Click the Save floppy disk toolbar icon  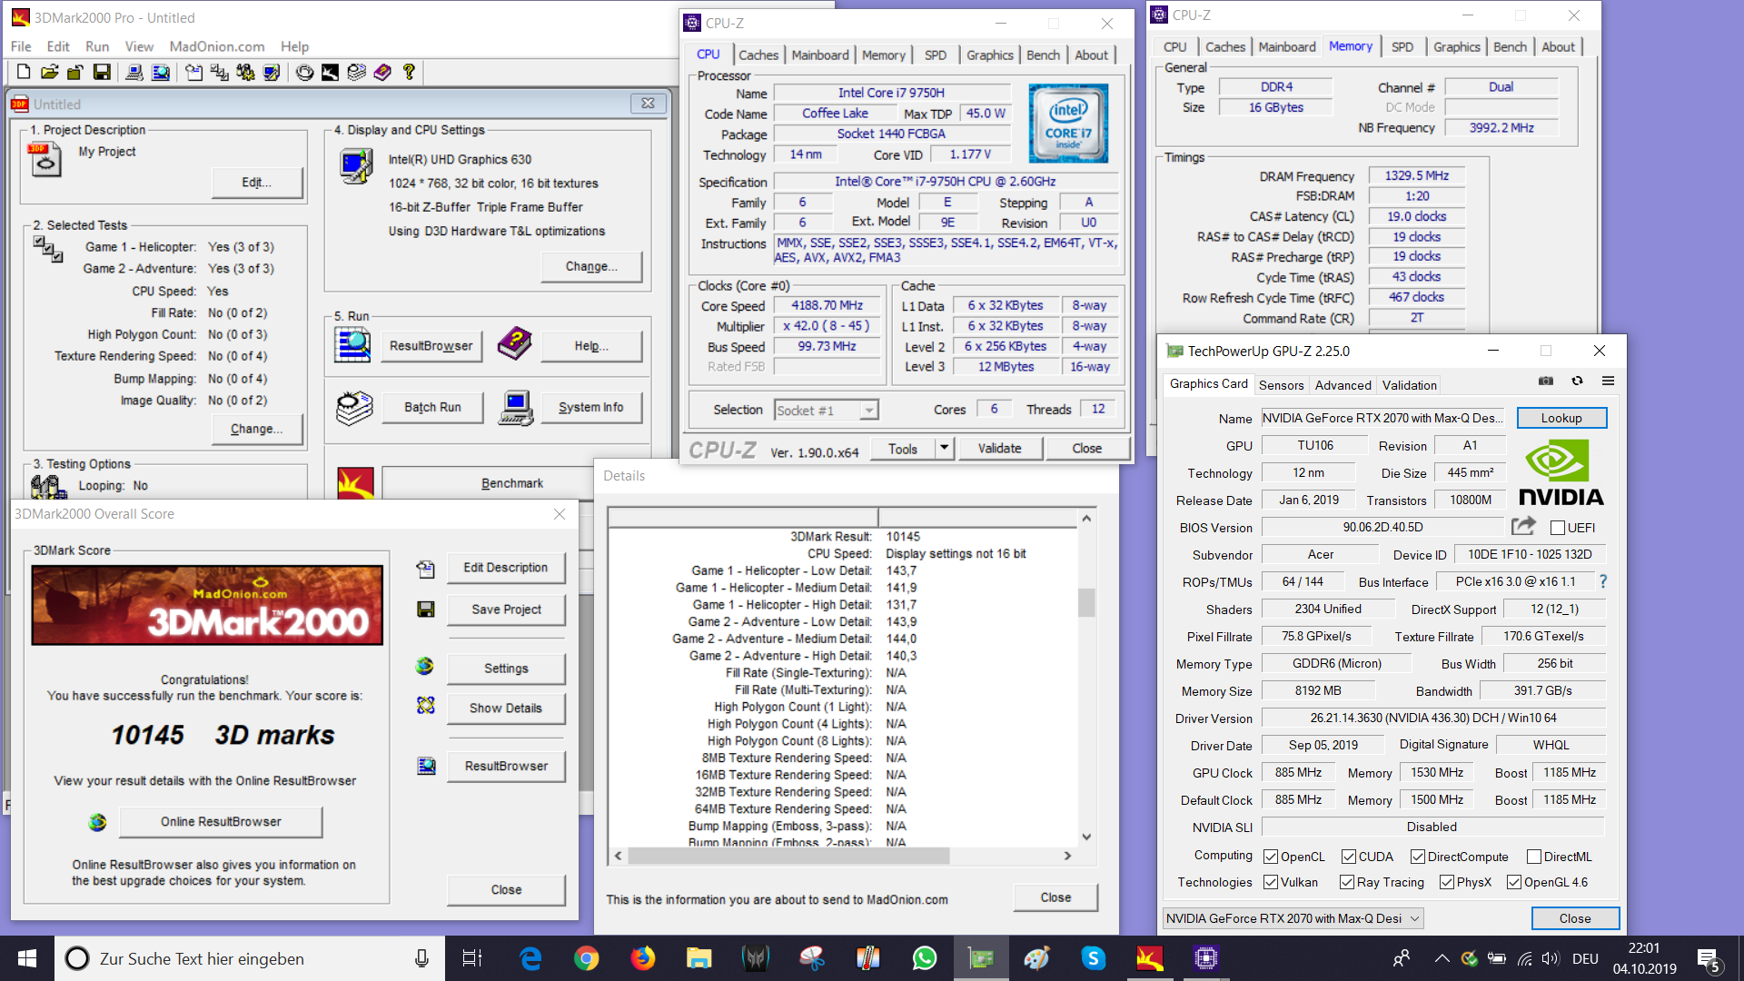[102, 72]
